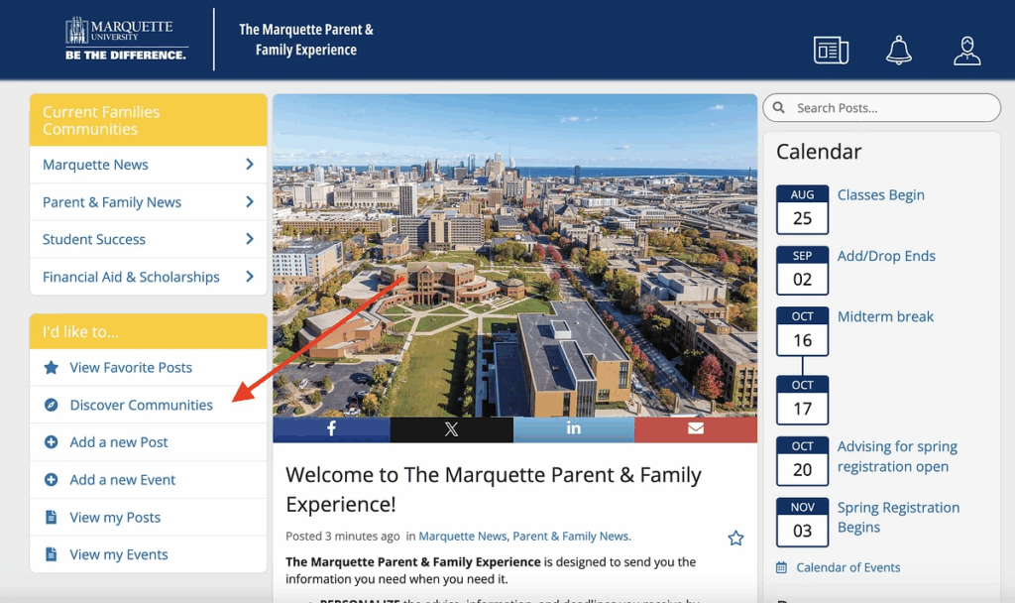Share post by email envelope icon

[x=695, y=428]
